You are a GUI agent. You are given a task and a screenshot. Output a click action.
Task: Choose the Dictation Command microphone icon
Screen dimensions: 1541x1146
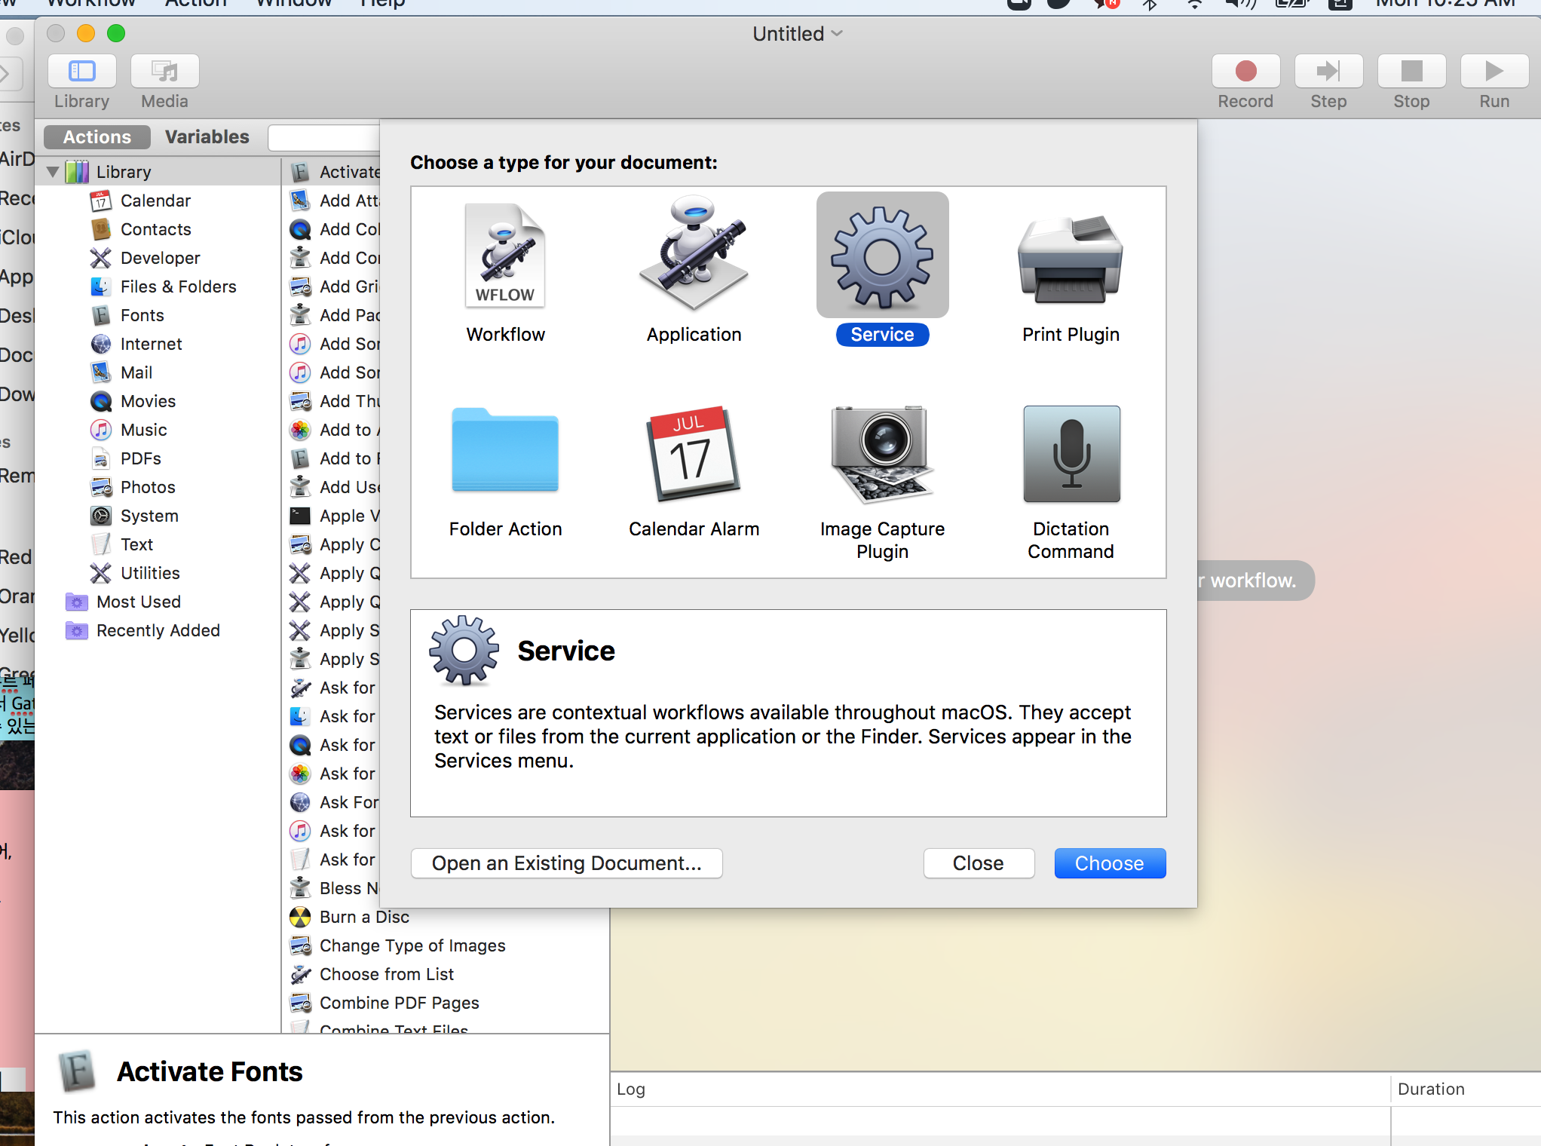(1071, 454)
